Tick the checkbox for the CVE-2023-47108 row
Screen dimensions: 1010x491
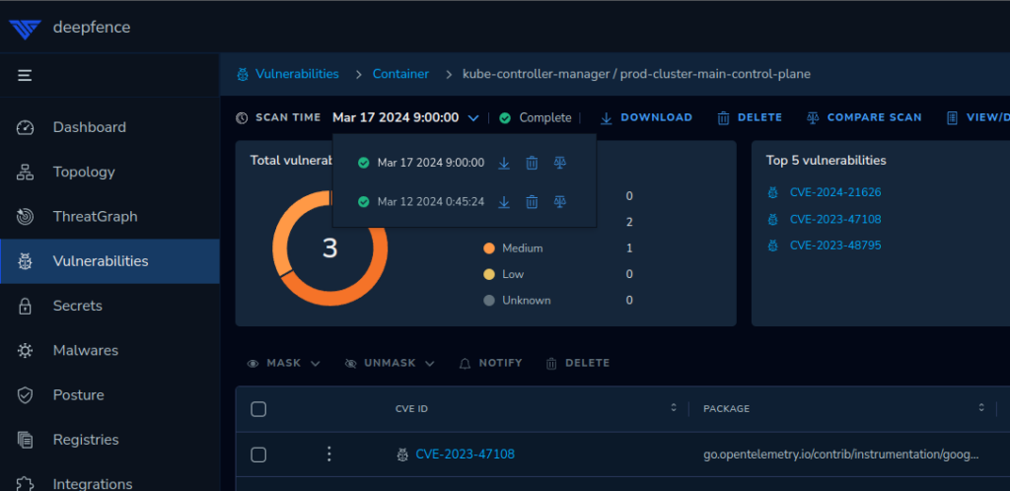coord(258,455)
